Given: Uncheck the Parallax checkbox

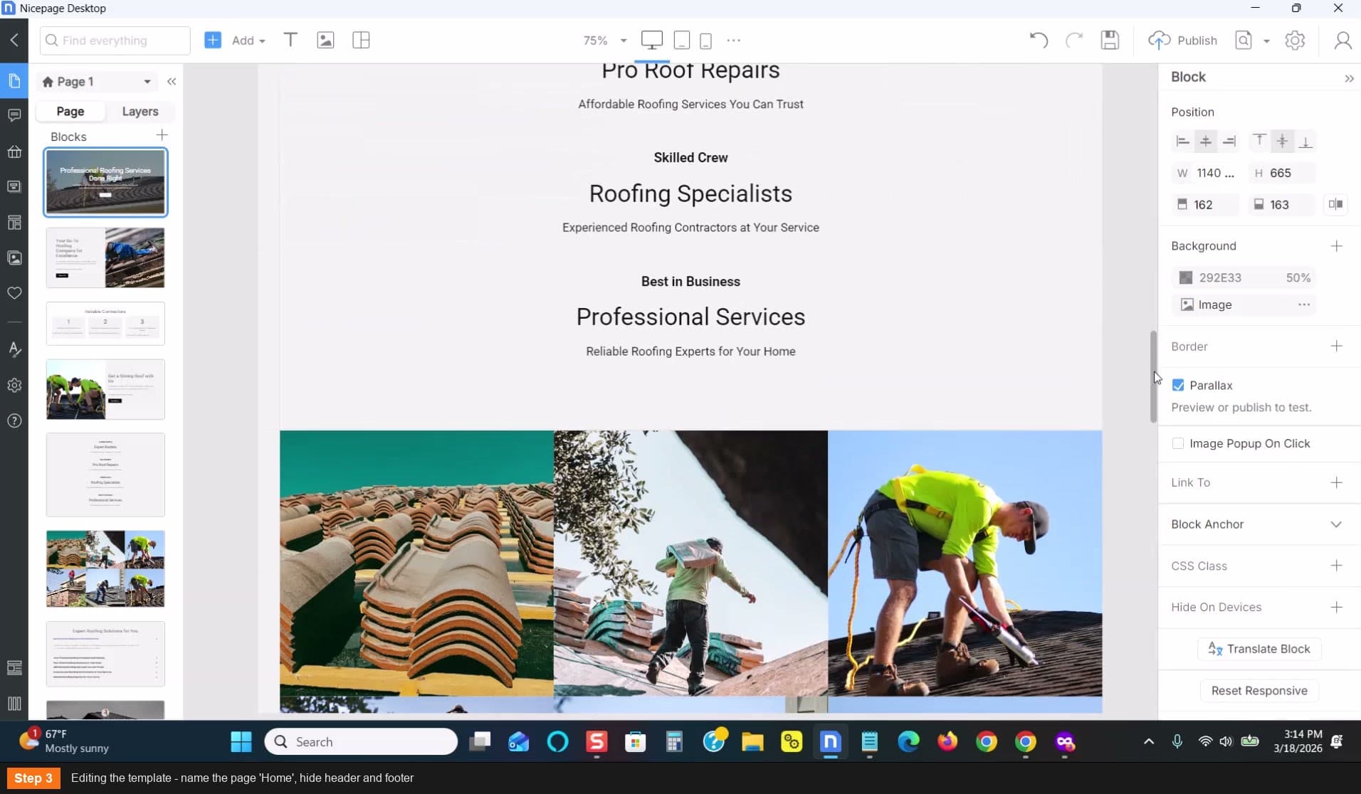Looking at the screenshot, I should (1178, 385).
